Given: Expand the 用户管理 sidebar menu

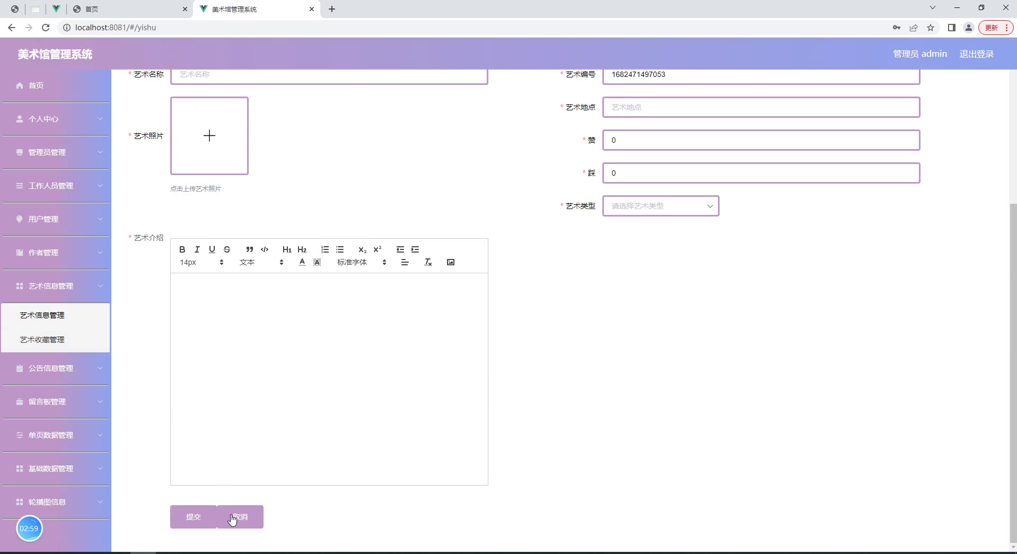Looking at the screenshot, I should click(x=56, y=219).
